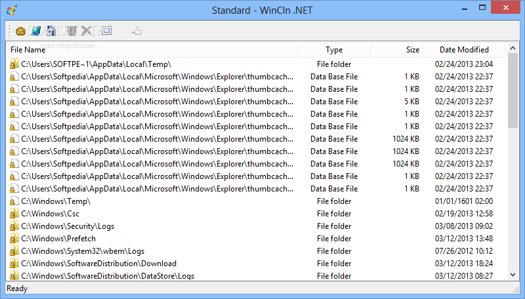Click the lock folder icon beside C:\Windows\Security\Logs
Image resolution: width=525 pixels, height=299 pixels.
14,226
